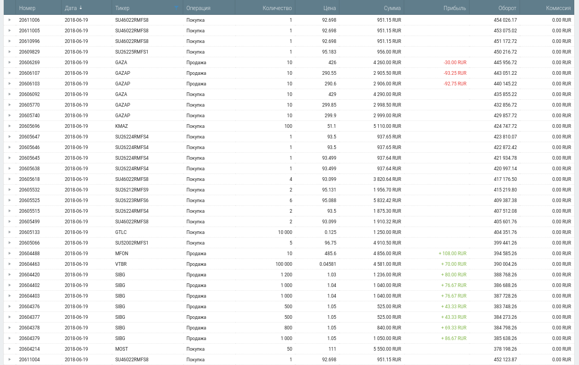Expand row of order 20611006

pos(10,20)
